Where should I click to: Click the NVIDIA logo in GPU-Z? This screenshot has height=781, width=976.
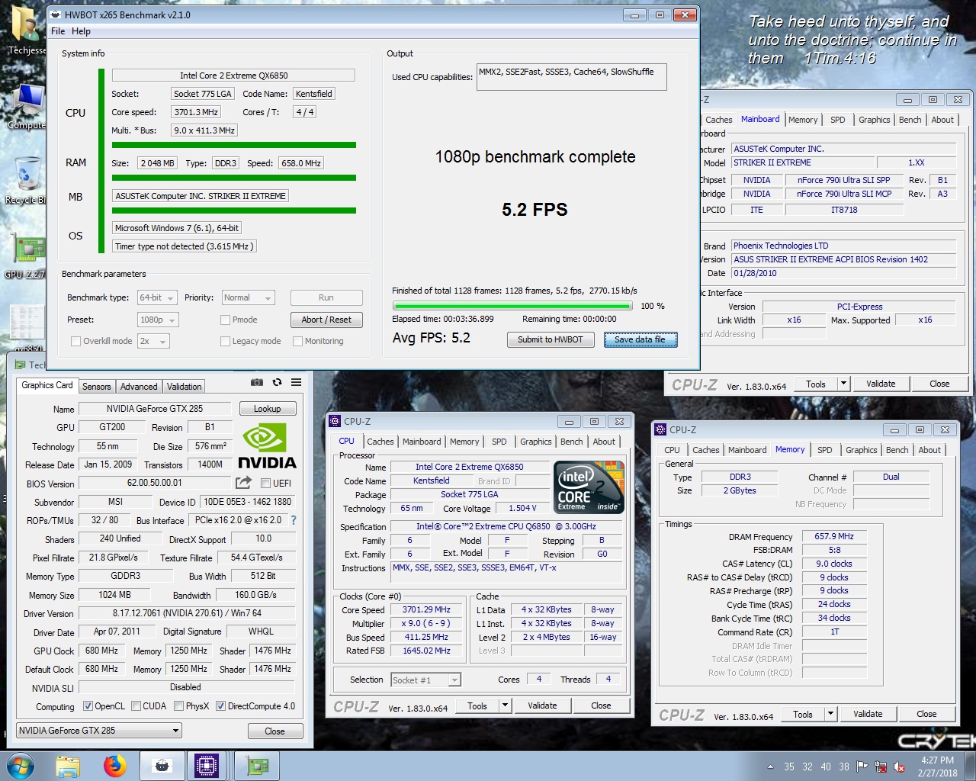click(267, 446)
